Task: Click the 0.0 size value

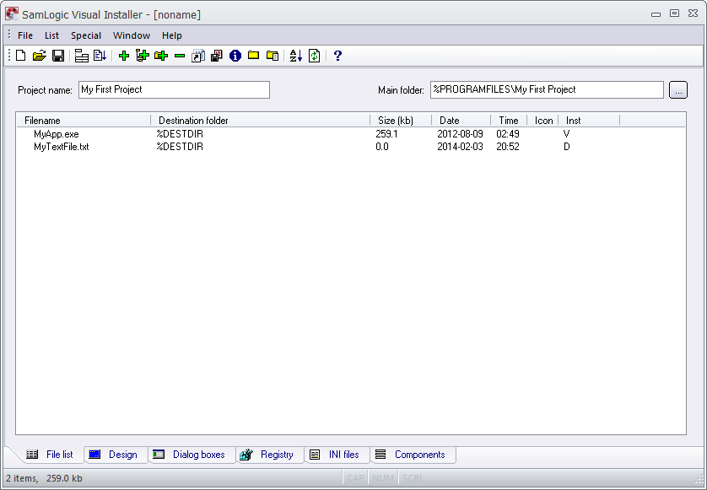Action: (382, 147)
